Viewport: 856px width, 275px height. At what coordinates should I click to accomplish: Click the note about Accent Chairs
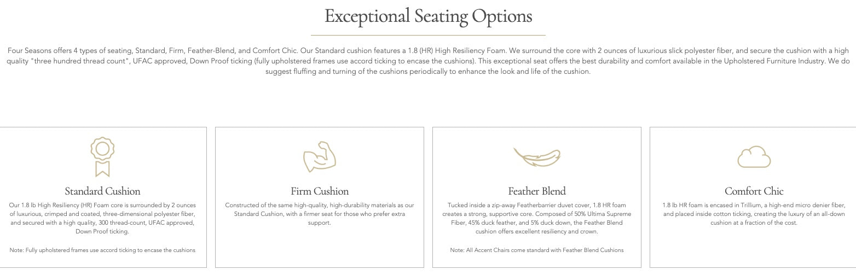pyautogui.click(x=536, y=250)
